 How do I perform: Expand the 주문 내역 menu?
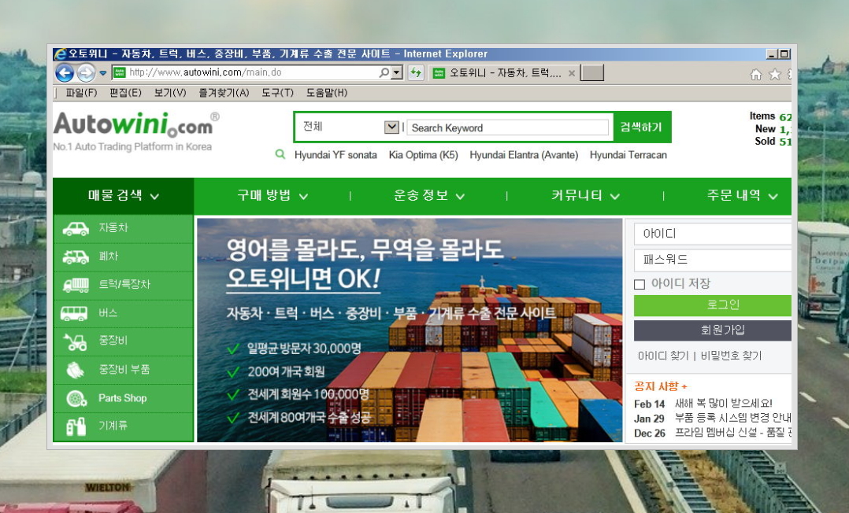coord(742,195)
